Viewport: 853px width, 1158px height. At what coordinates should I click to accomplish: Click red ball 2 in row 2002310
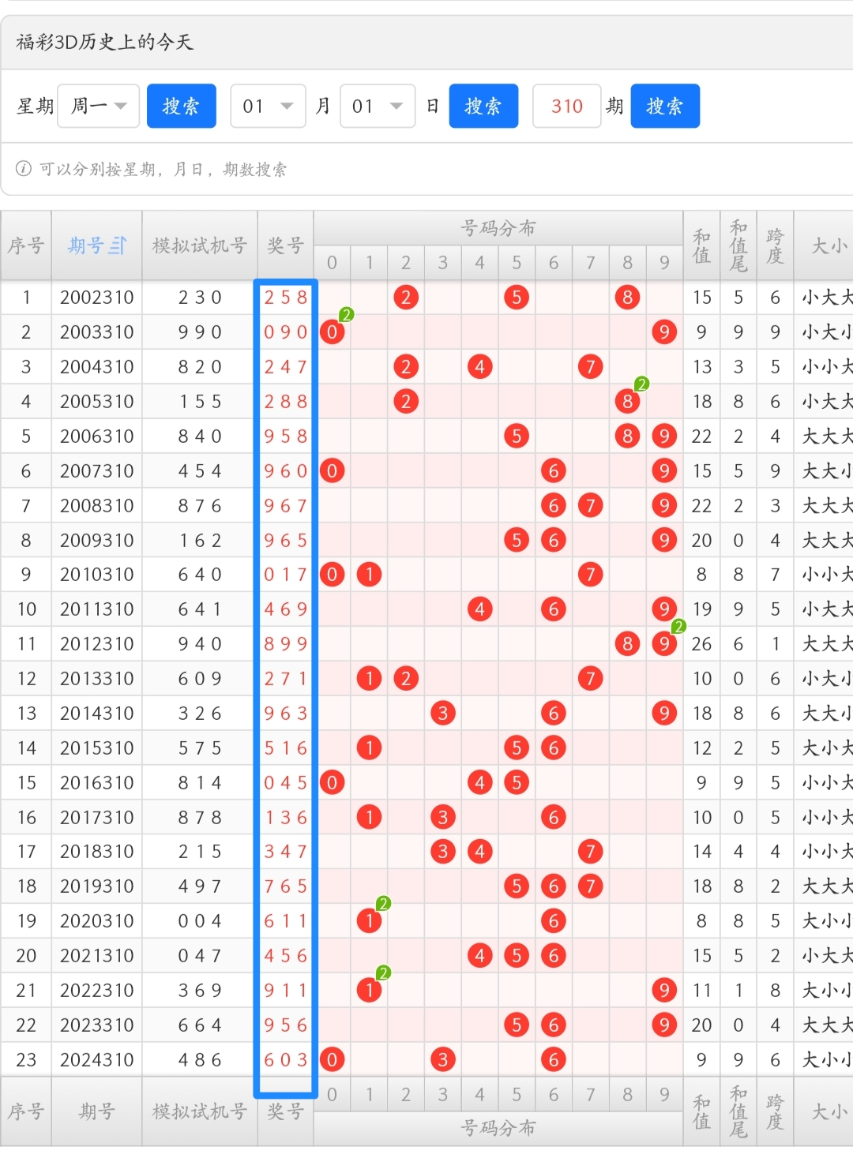pos(406,298)
